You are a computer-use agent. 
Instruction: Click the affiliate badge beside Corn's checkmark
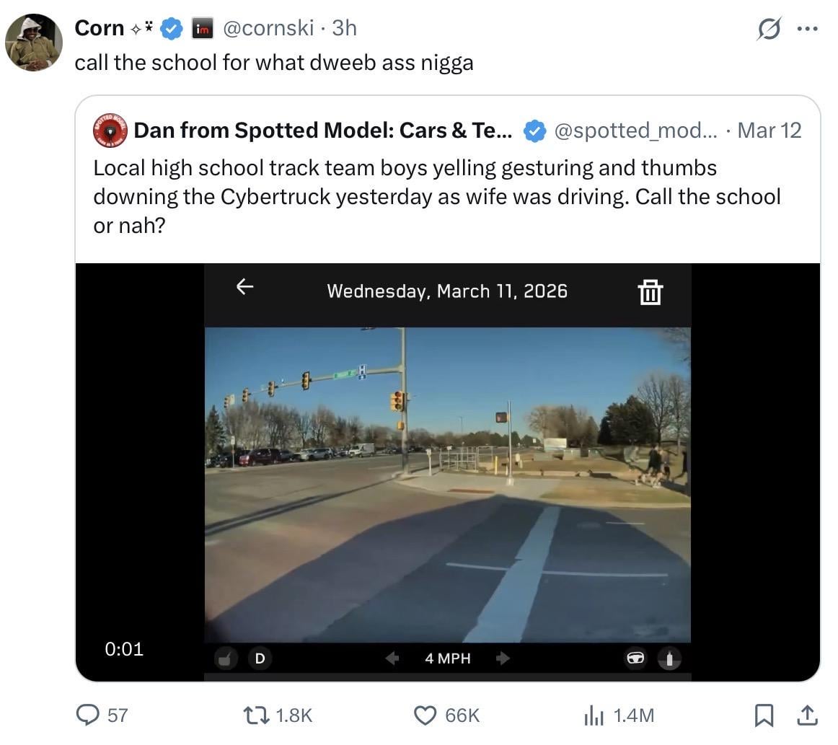tap(200, 29)
